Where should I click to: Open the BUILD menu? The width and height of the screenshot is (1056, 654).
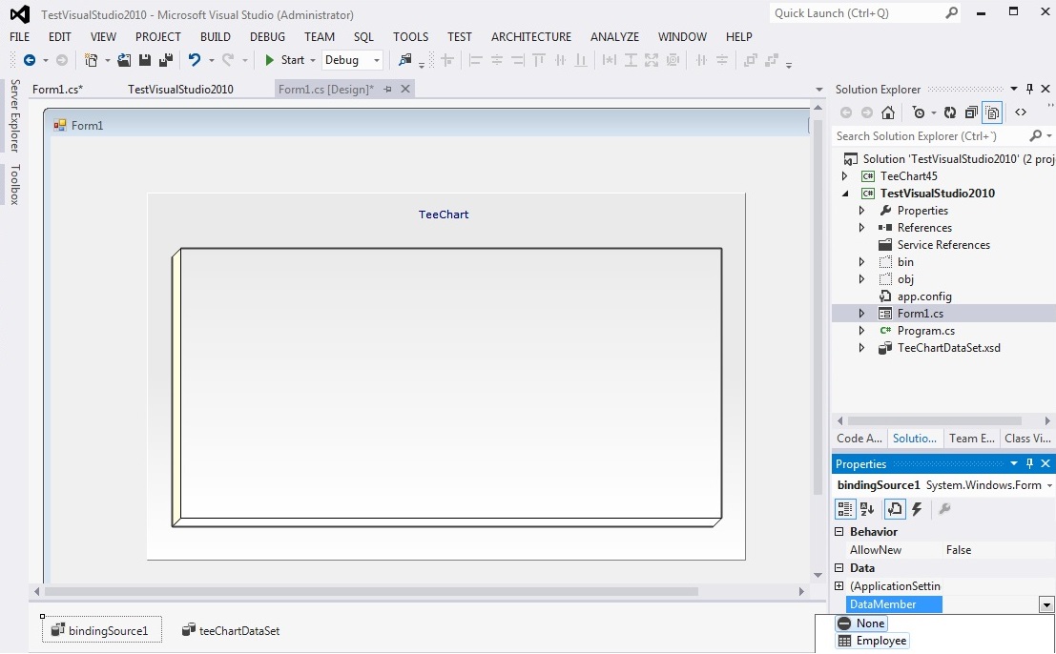[216, 37]
